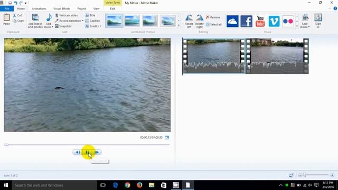The height and width of the screenshot is (190, 338).
Task: Expand the AutoMovie themes gallery
Action: coord(179,26)
